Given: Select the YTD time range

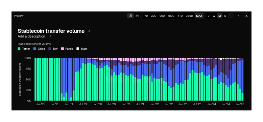Looking at the screenshot, I should (x=180, y=16).
